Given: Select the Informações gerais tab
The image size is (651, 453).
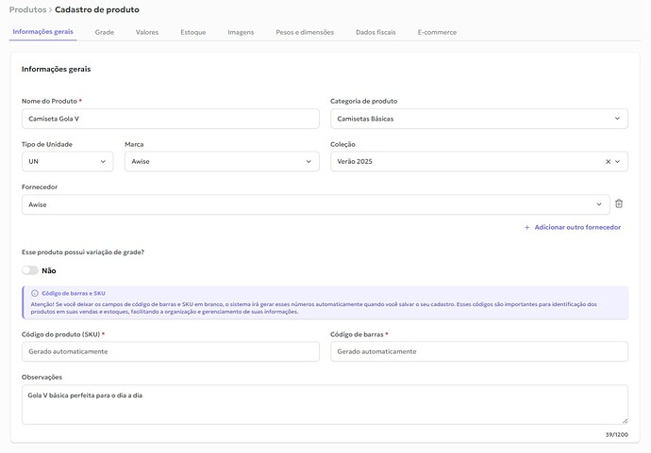Looking at the screenshot, I should point(42,32).
